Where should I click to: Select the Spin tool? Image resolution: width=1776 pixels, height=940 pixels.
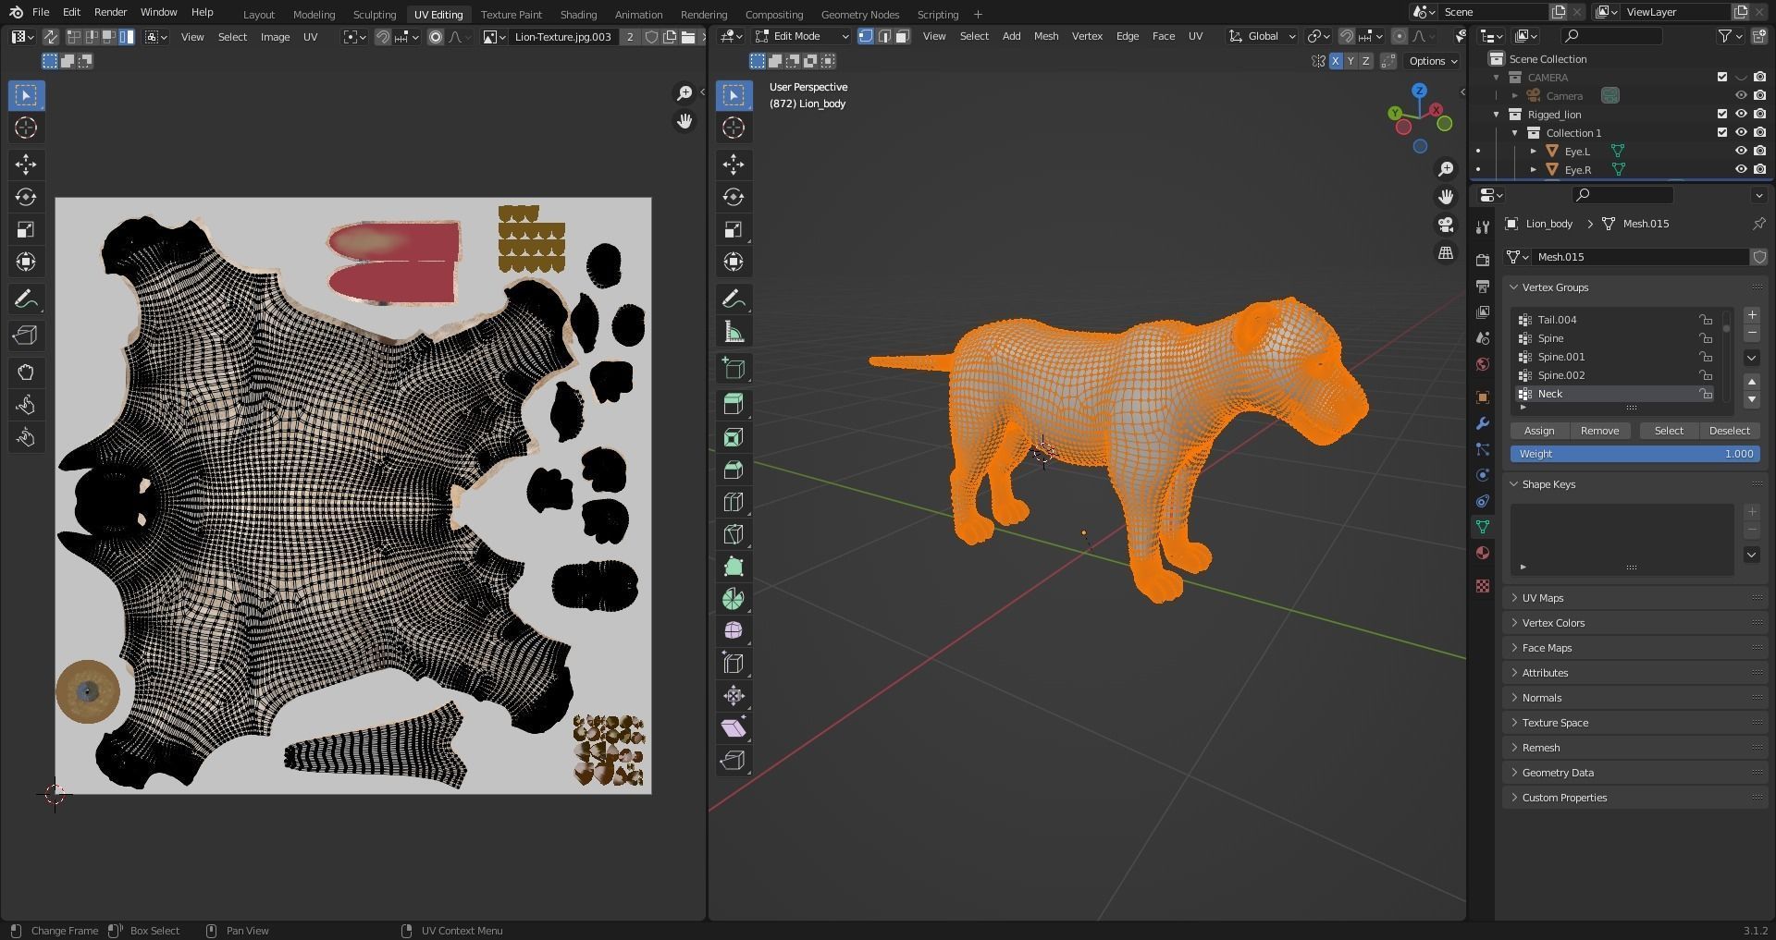pyautogui.click(x=734, y=599)
